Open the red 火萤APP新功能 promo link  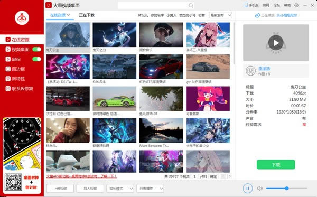pyautogui.click(x=81, y=176)
